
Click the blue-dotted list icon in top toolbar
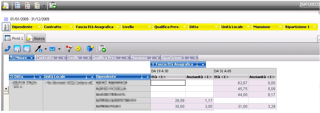pyautogui.click(x=18, y=6)
